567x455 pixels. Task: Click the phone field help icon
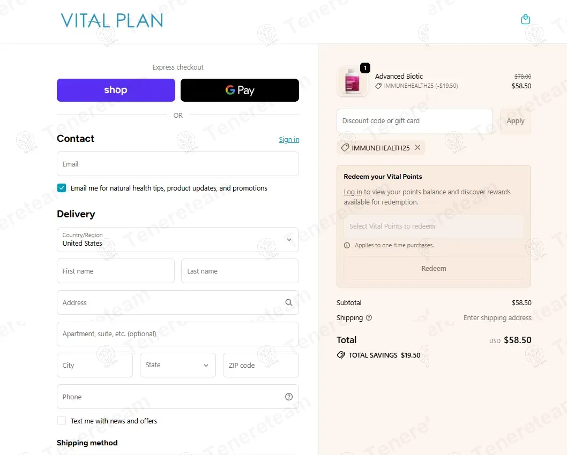[288, 397]
